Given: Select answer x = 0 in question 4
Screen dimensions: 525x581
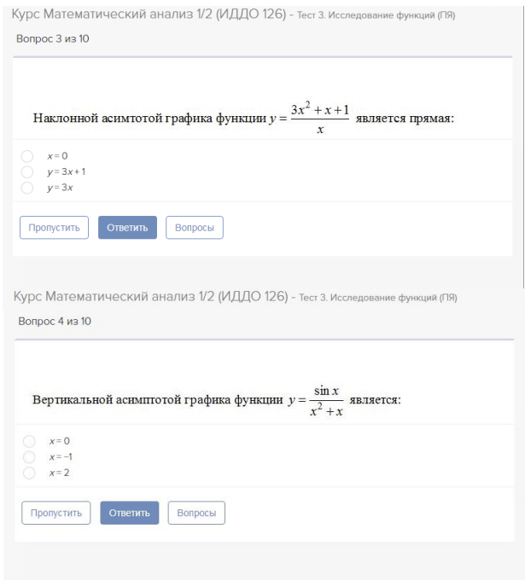Looking at the screenshot, I should coord(29,441).
